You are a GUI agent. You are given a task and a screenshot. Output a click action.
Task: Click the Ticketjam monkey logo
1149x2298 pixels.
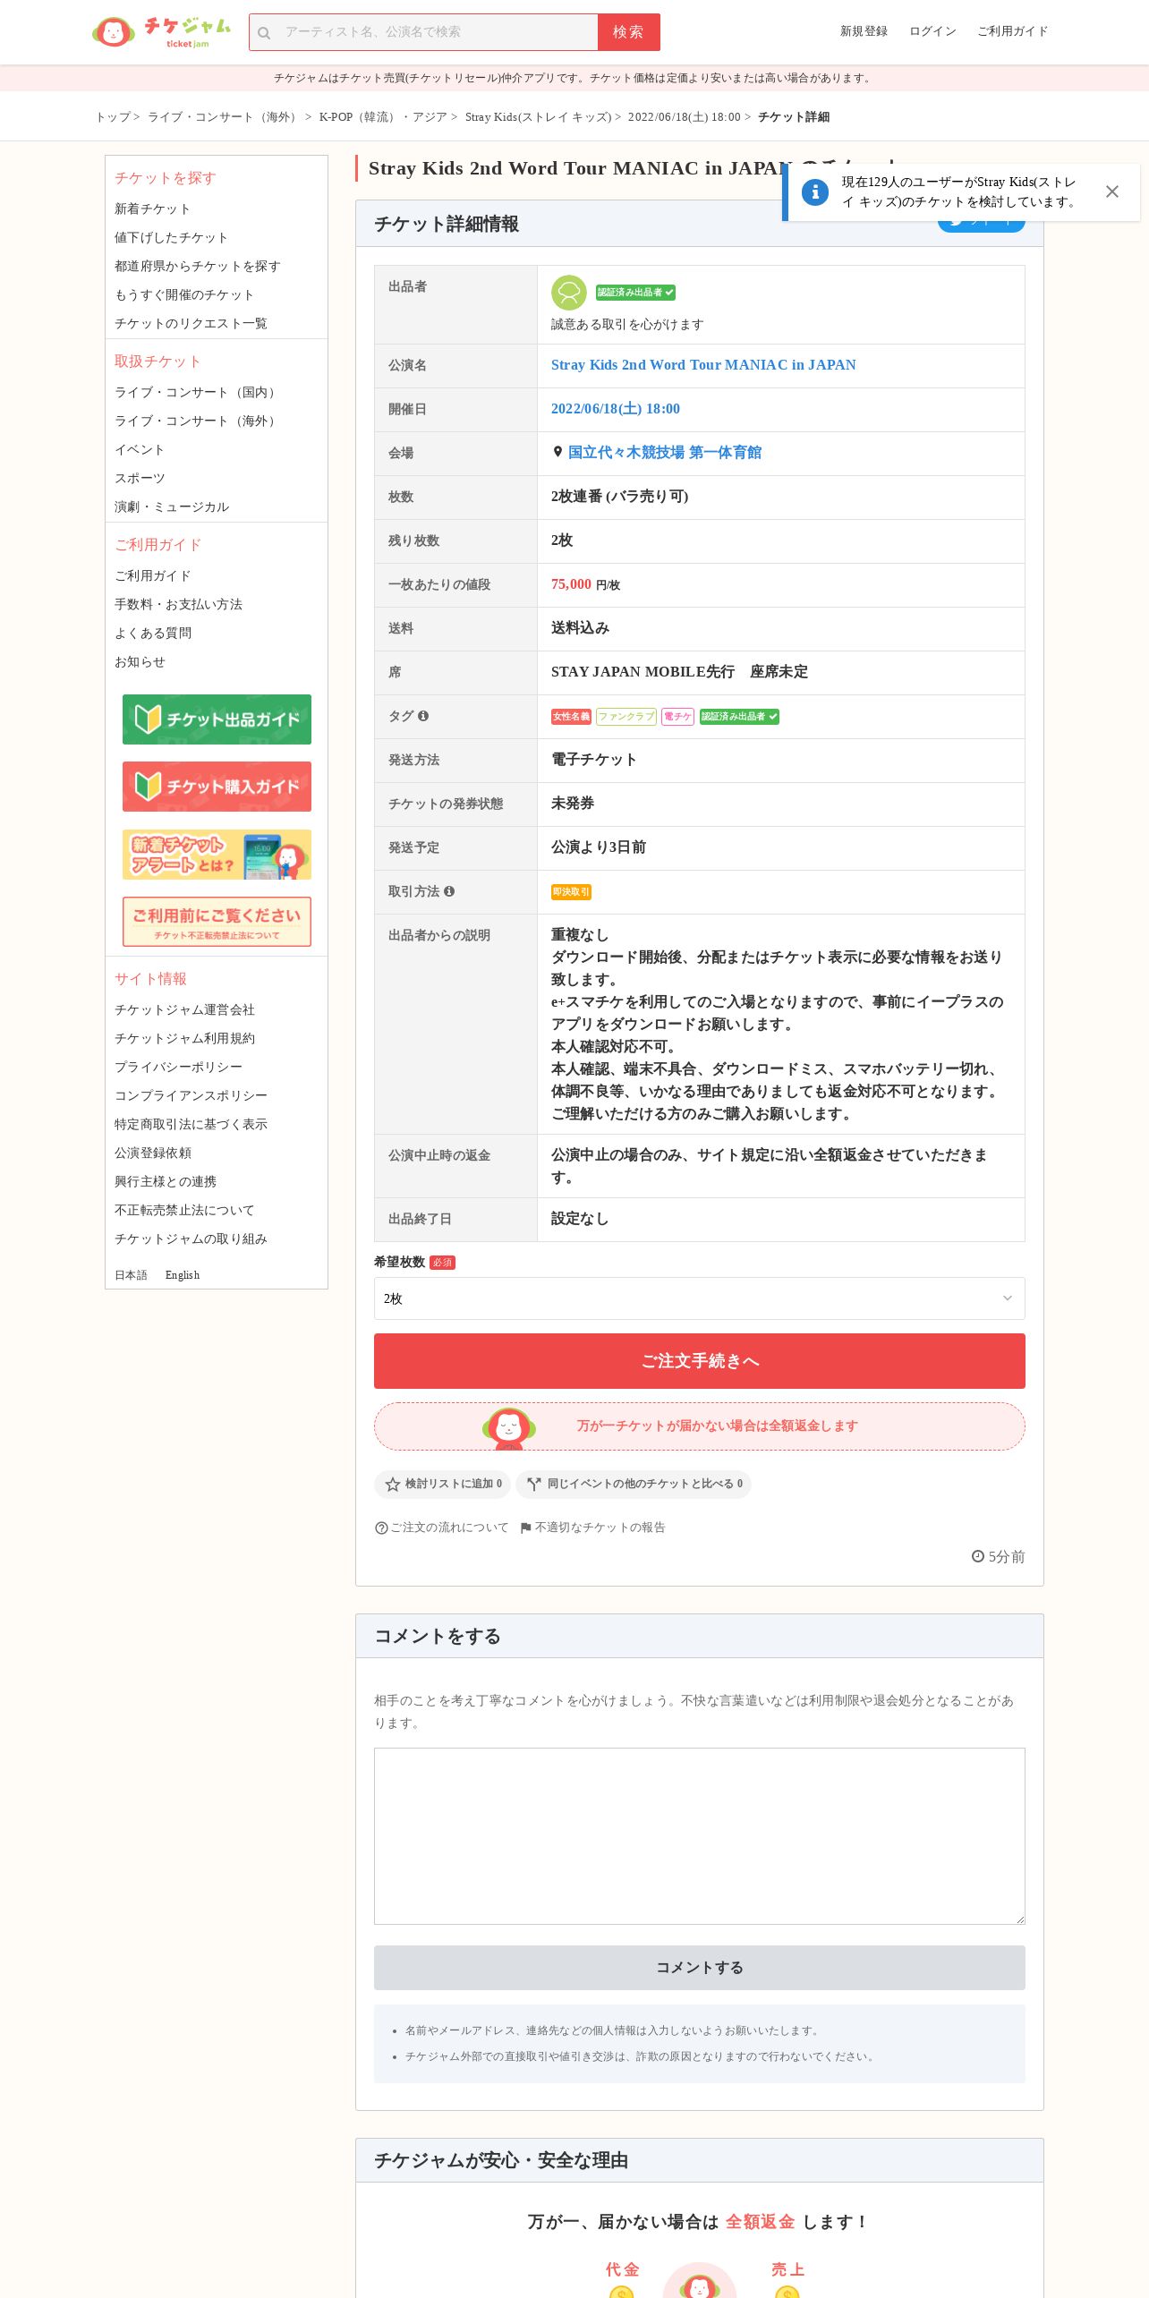162,32
